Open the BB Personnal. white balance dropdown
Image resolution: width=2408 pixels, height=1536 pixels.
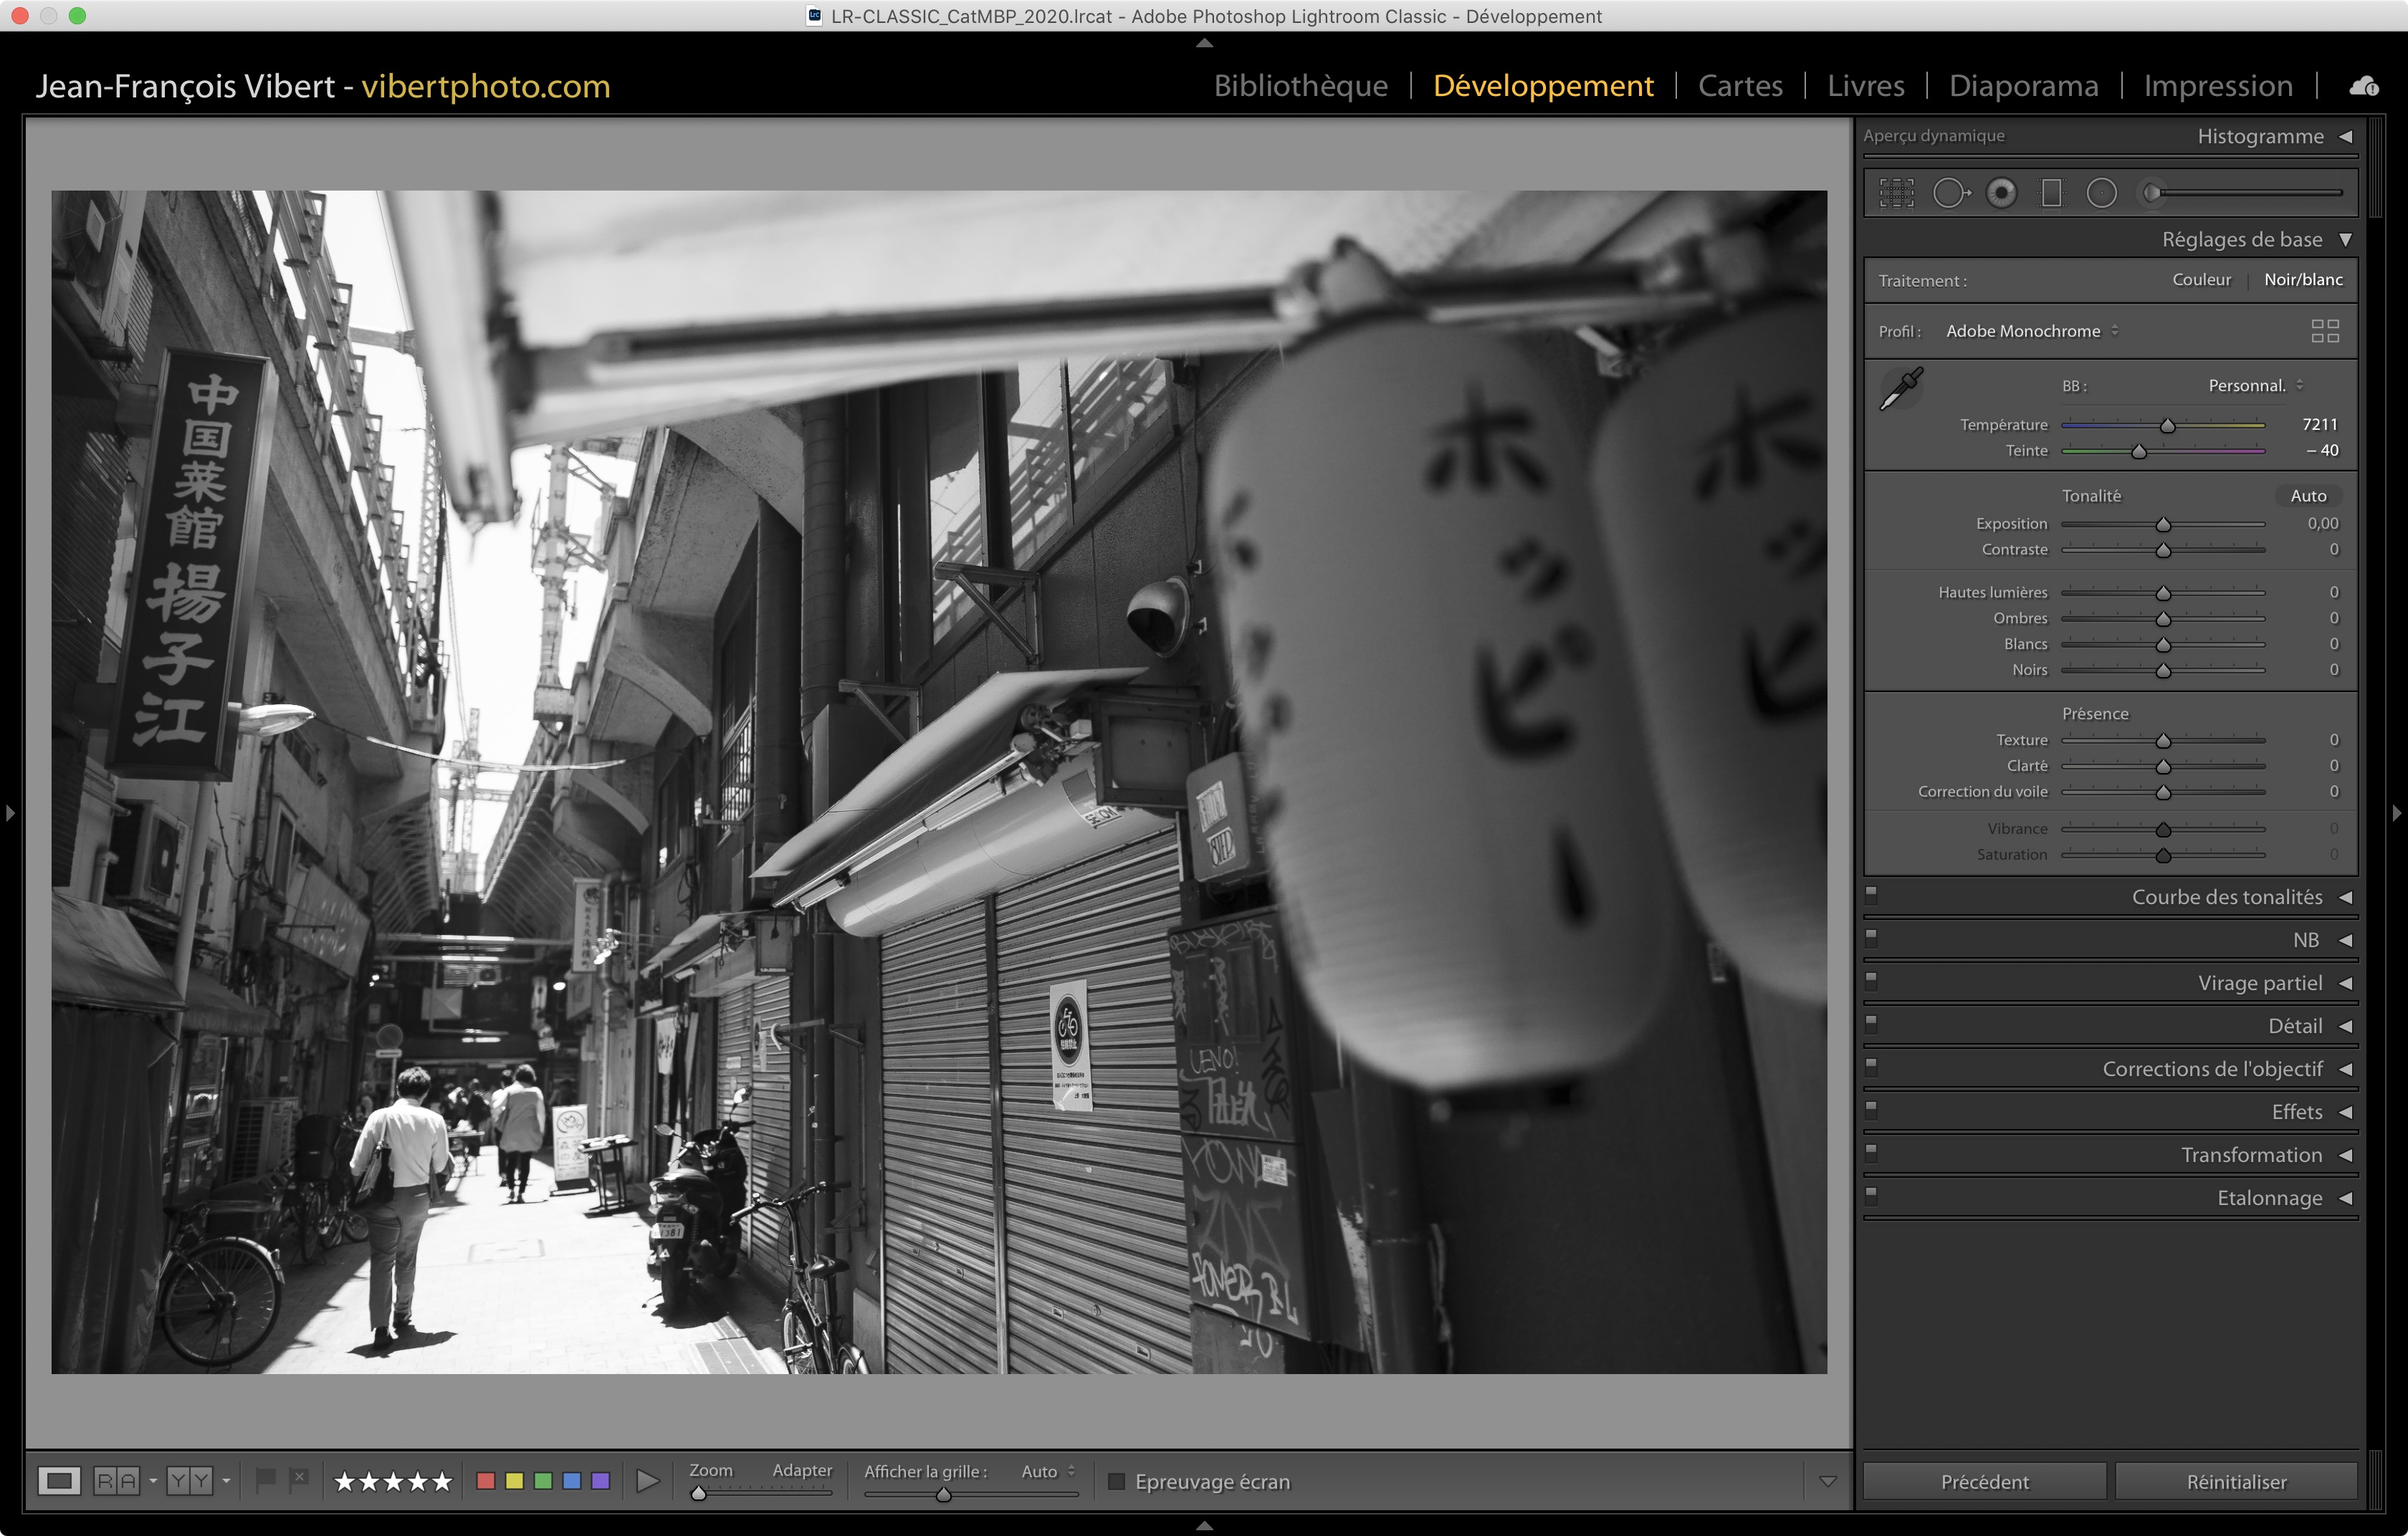2255,385
